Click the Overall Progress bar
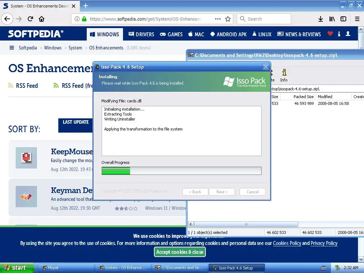This screenshot has width=364, height=273. click(x=182, y=171)
